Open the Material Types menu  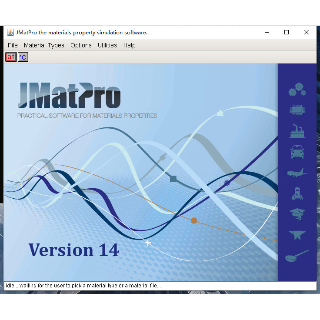tap(44, 45)
